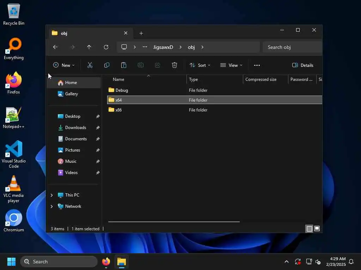Expand the This PC tree node
Viewport: 361px width, 270px height.
point(51,195)
